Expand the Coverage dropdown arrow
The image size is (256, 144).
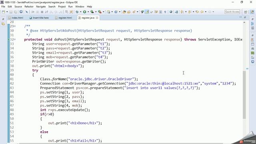coord(96,12)
